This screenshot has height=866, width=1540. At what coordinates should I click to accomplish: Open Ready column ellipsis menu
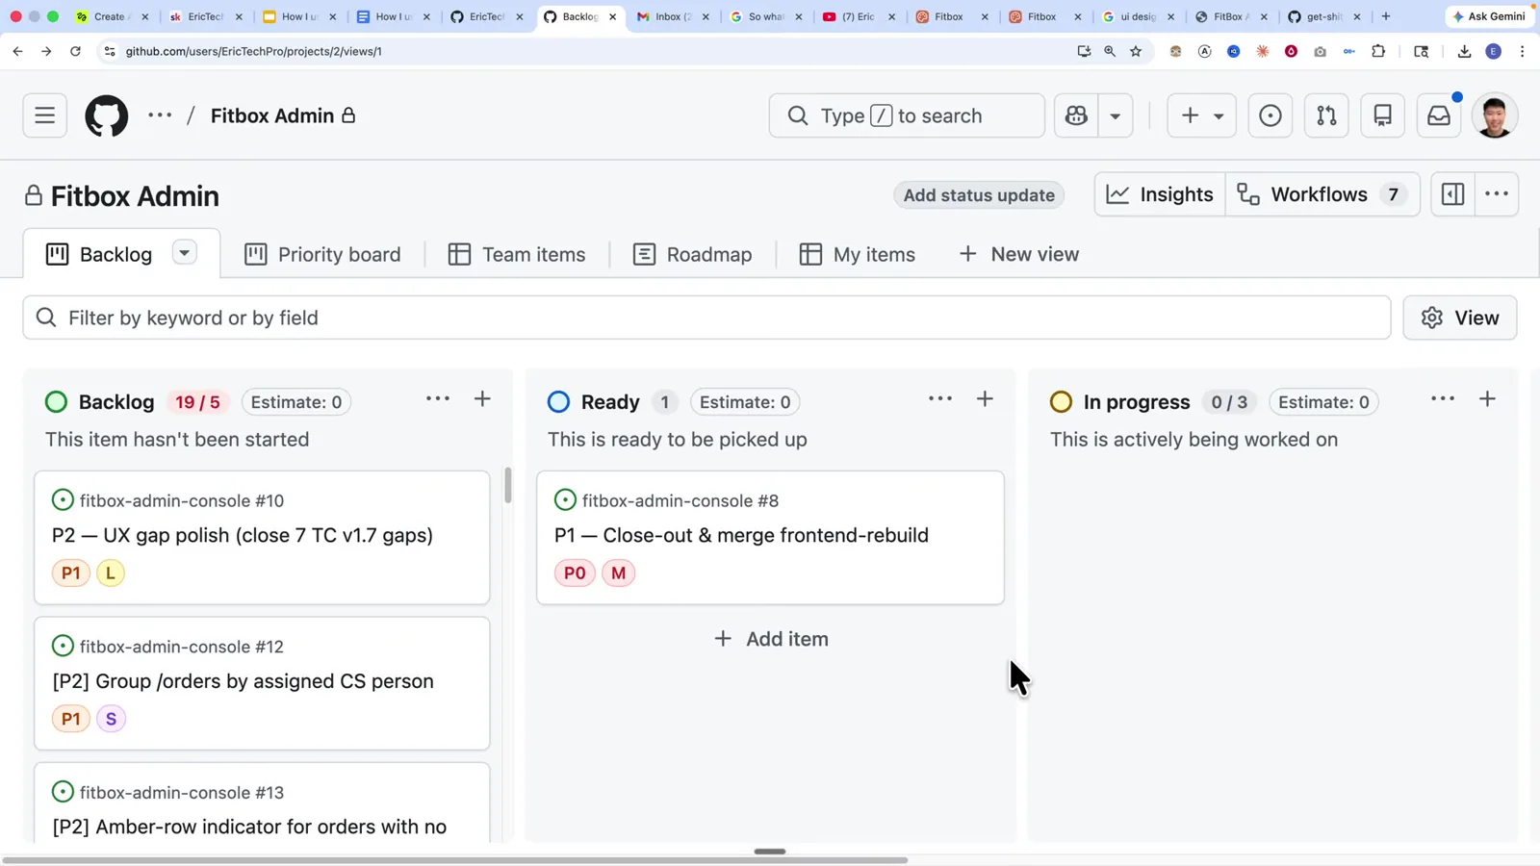pos(940,399)
